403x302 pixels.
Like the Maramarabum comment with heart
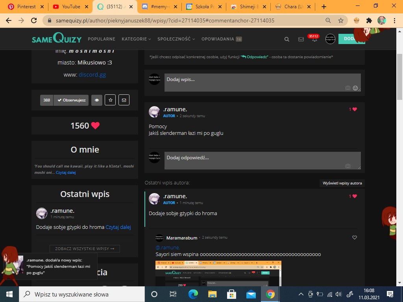354,238
